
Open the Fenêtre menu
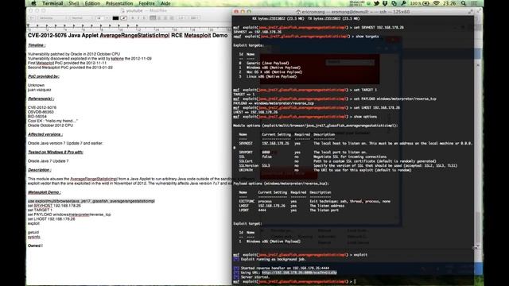click(x=146, y=3)
